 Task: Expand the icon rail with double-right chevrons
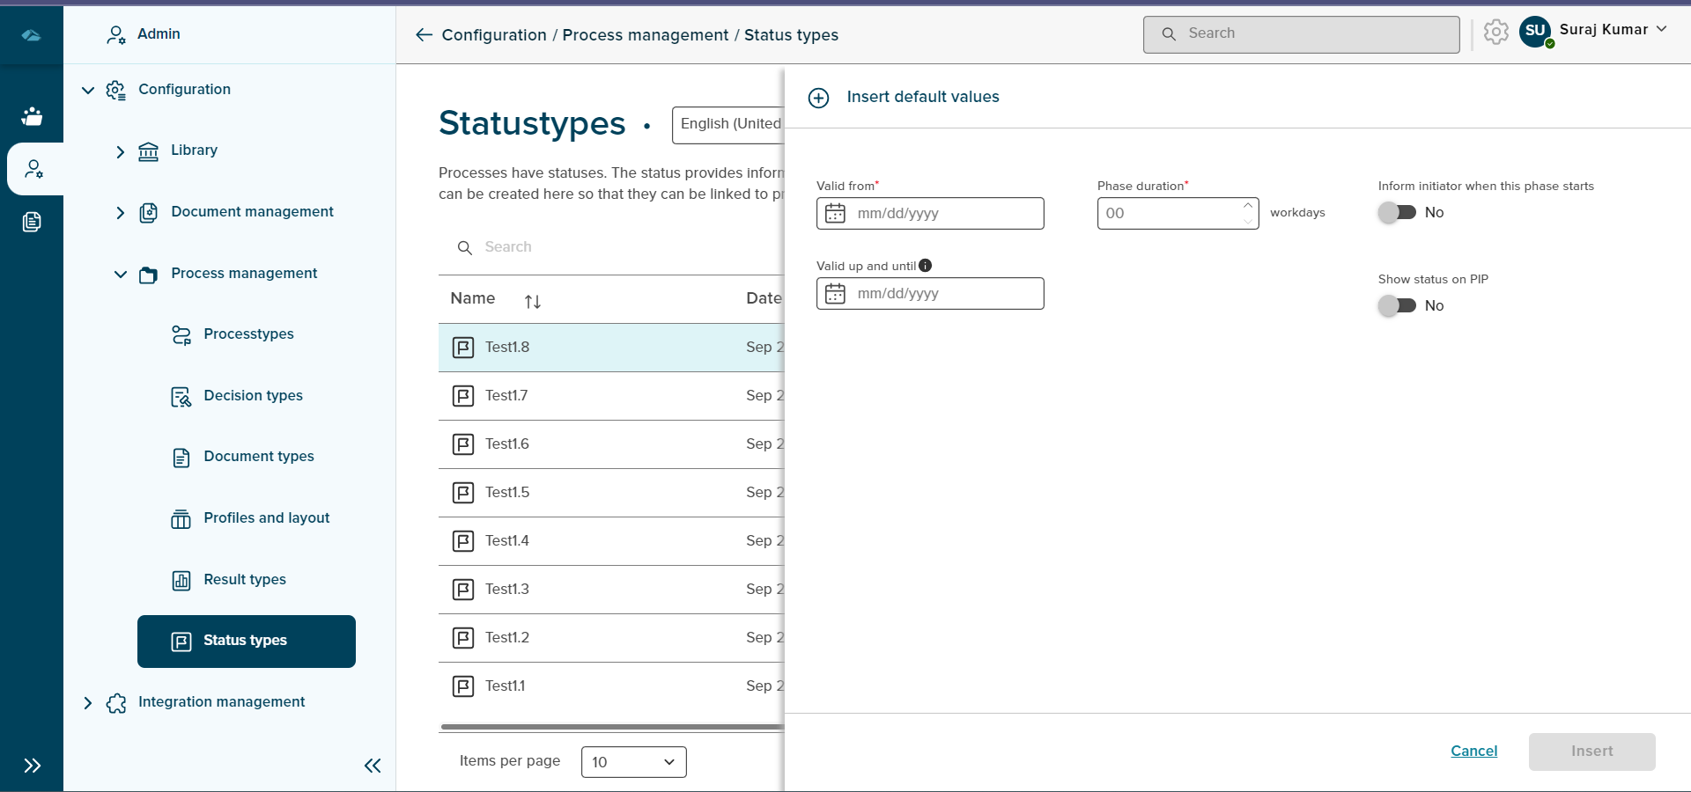[32, 766]
